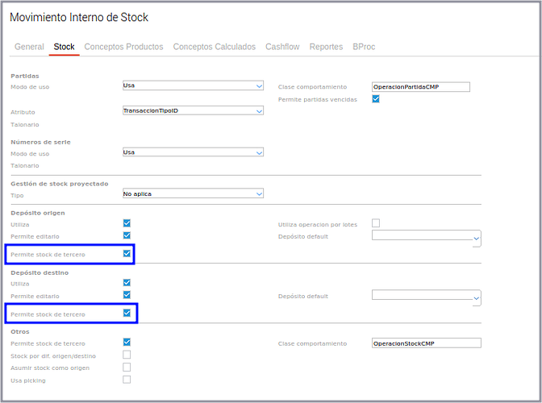
Task: Switch to the General tab
Action: point(29,47)
